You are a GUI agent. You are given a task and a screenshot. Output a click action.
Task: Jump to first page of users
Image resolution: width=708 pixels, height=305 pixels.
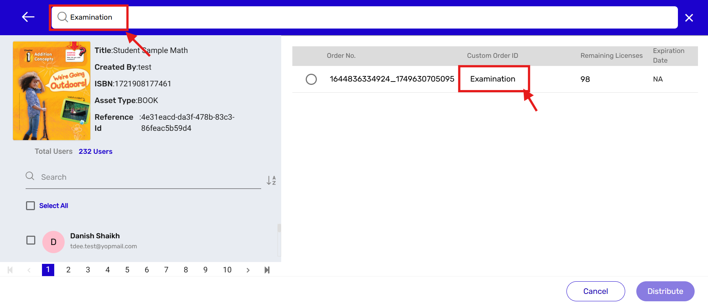pyautogui.click(x=10, y=270)
